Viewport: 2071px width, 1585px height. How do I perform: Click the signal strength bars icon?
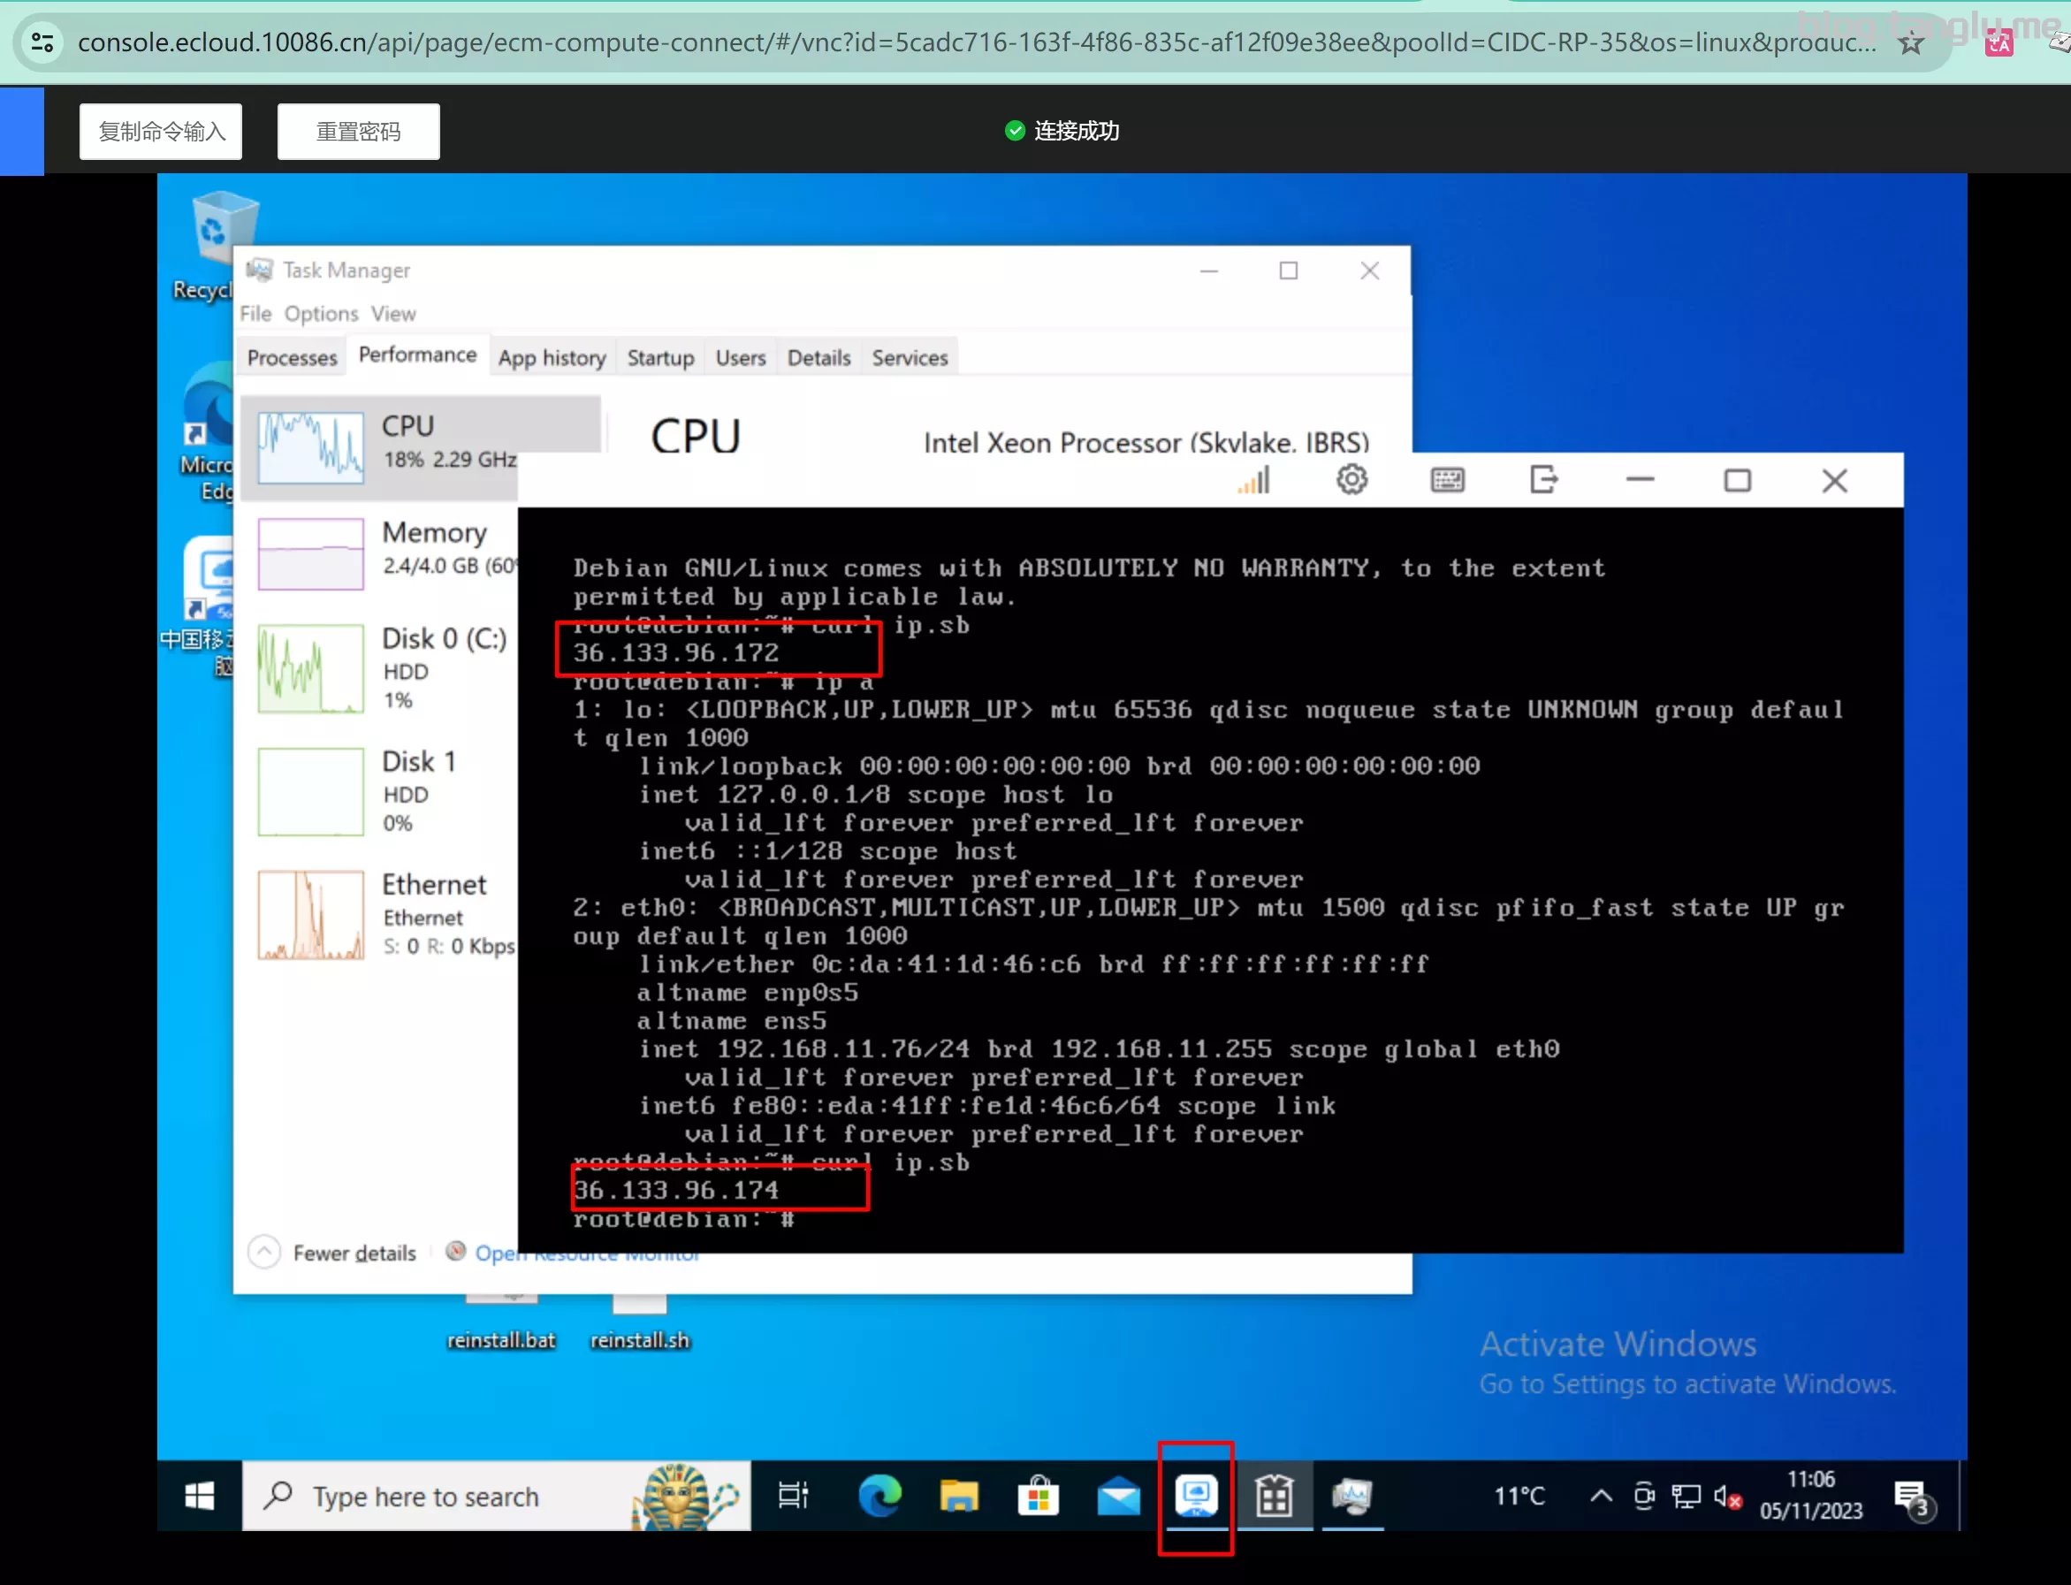(x=1254, y=480)
